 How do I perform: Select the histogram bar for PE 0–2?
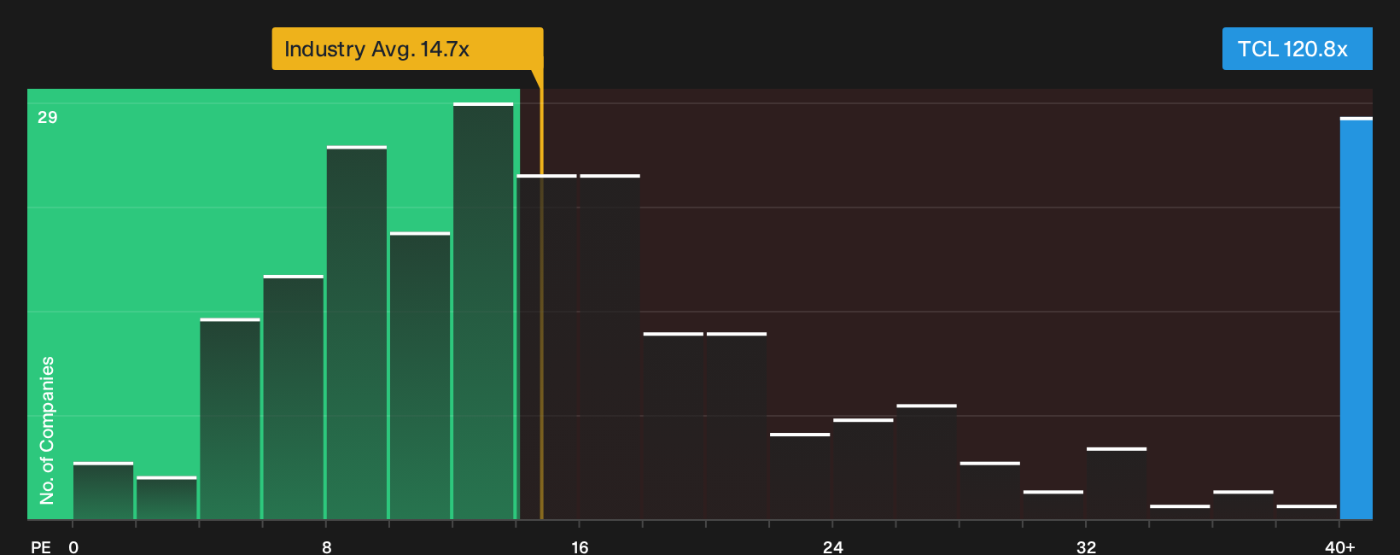click(103, 491)
